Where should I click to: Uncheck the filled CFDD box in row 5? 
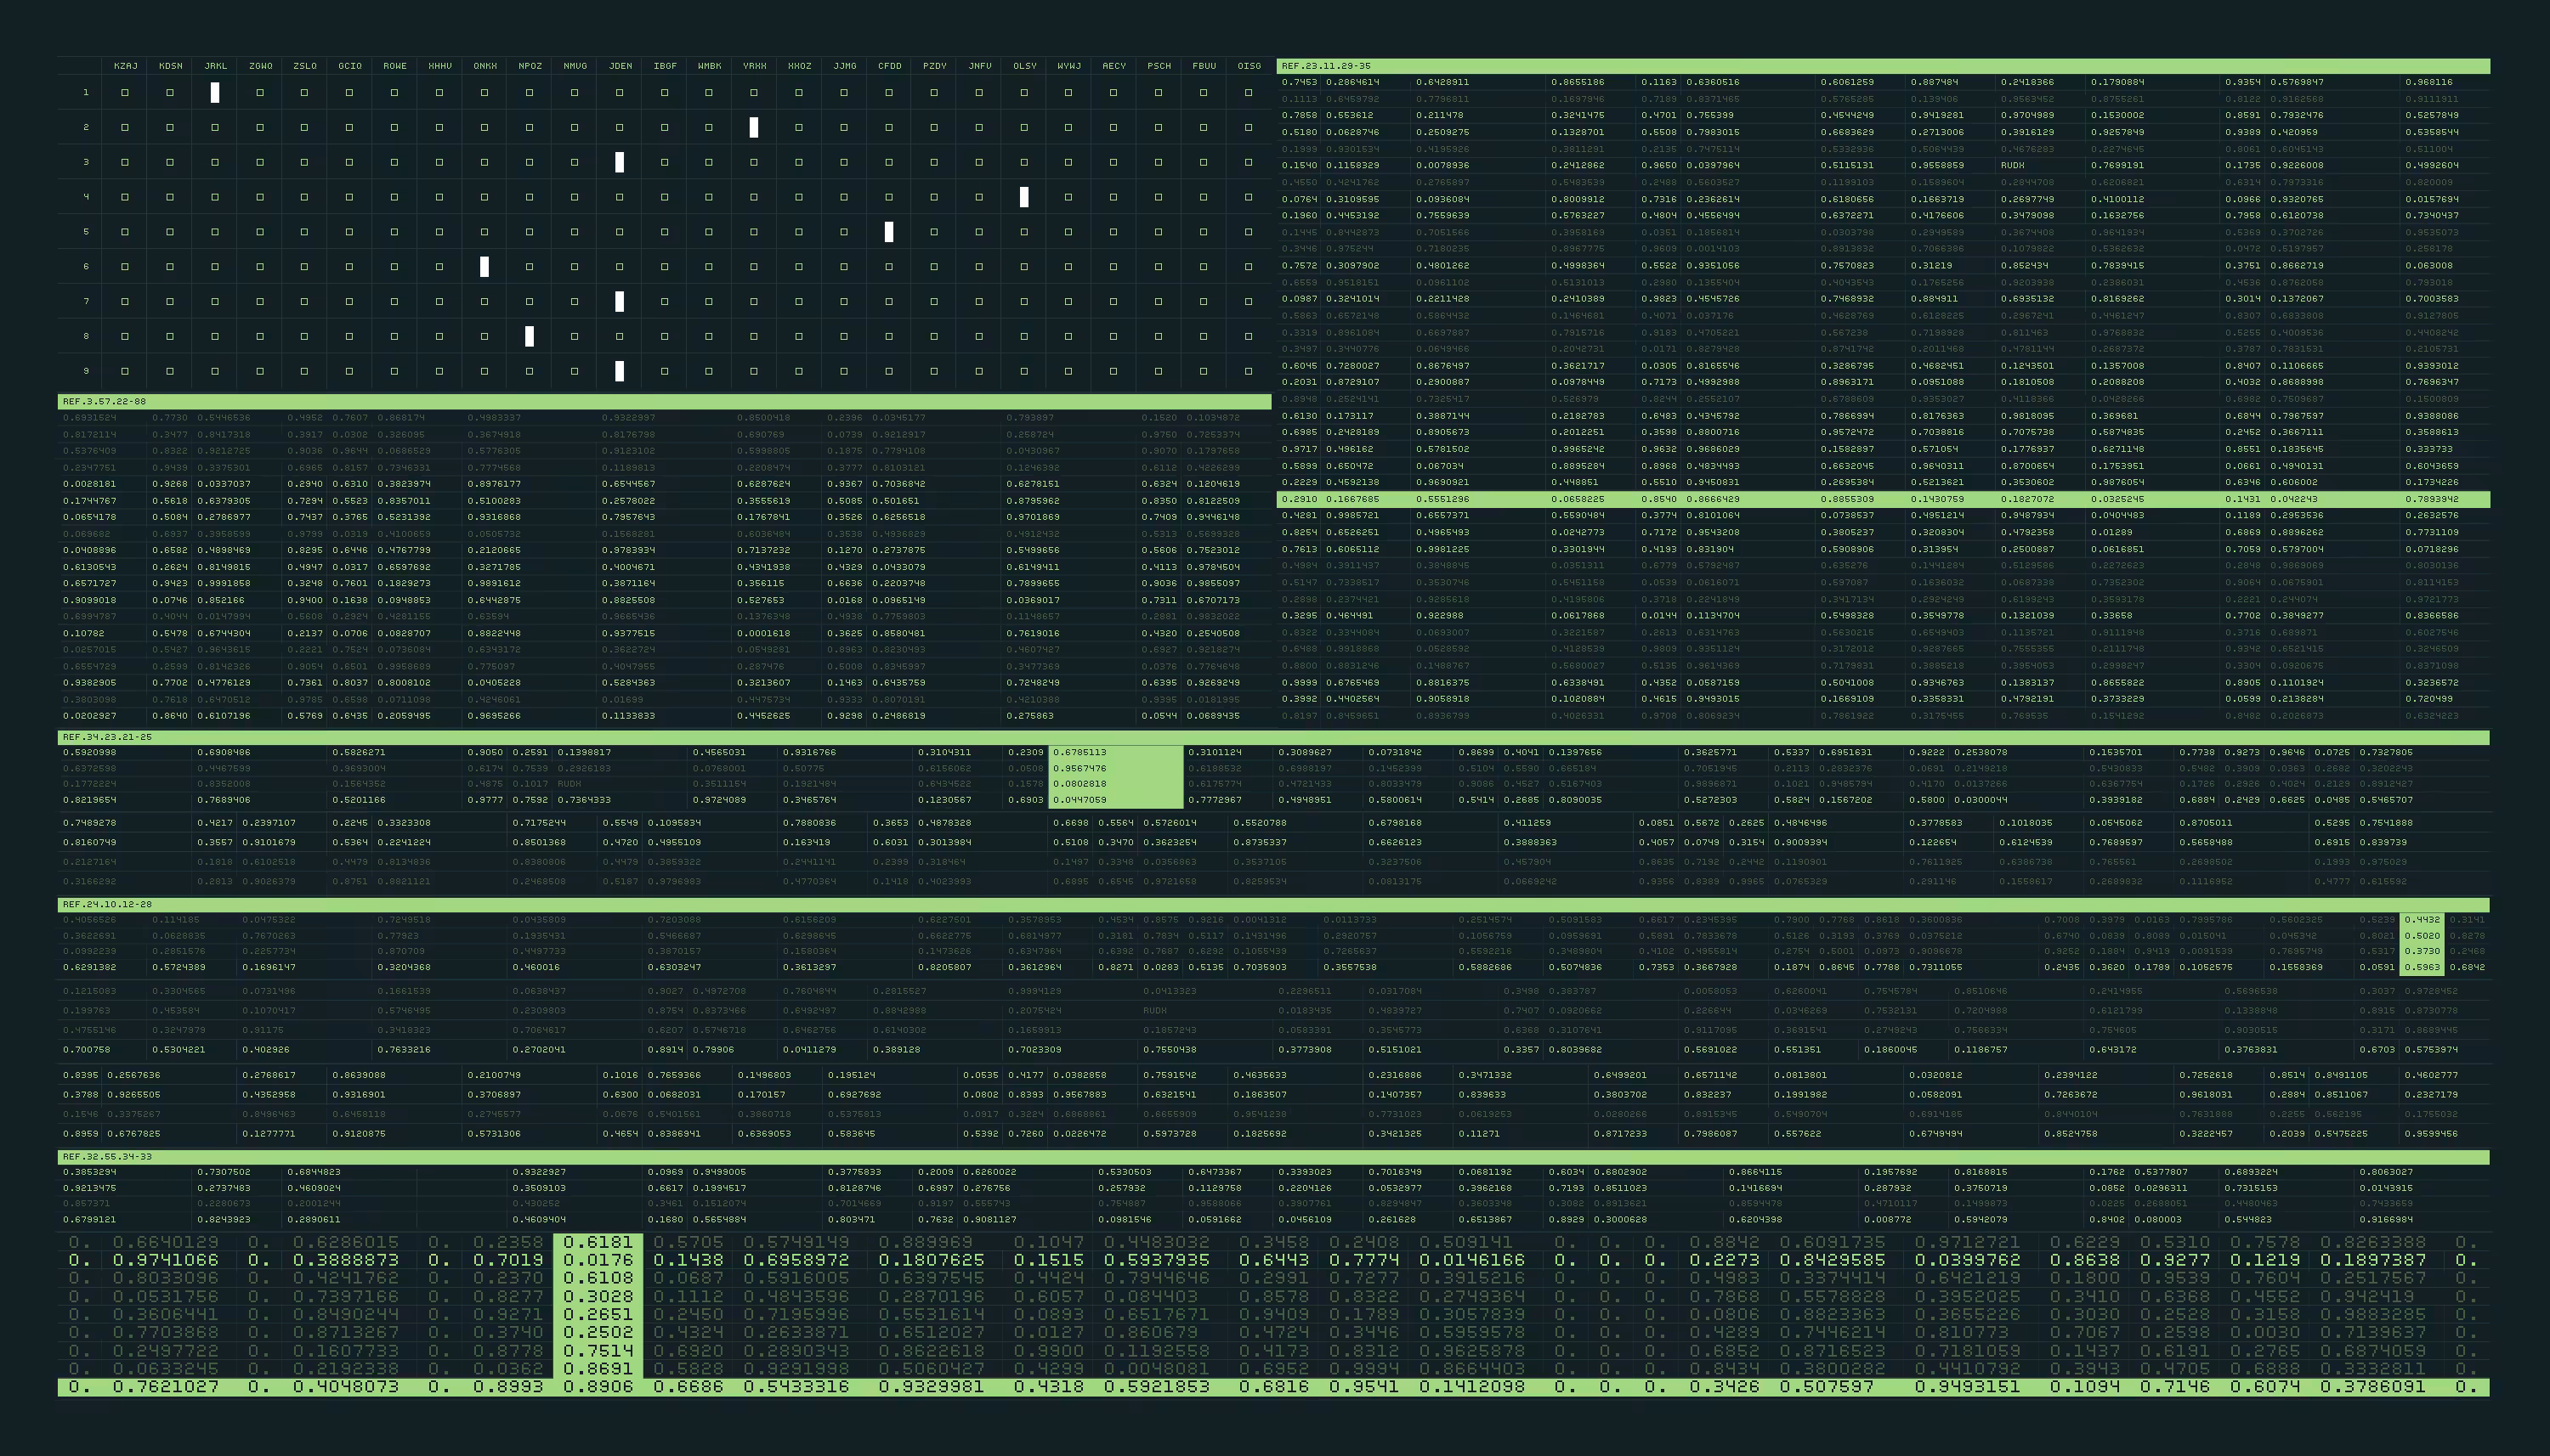(x=889, y=232)
